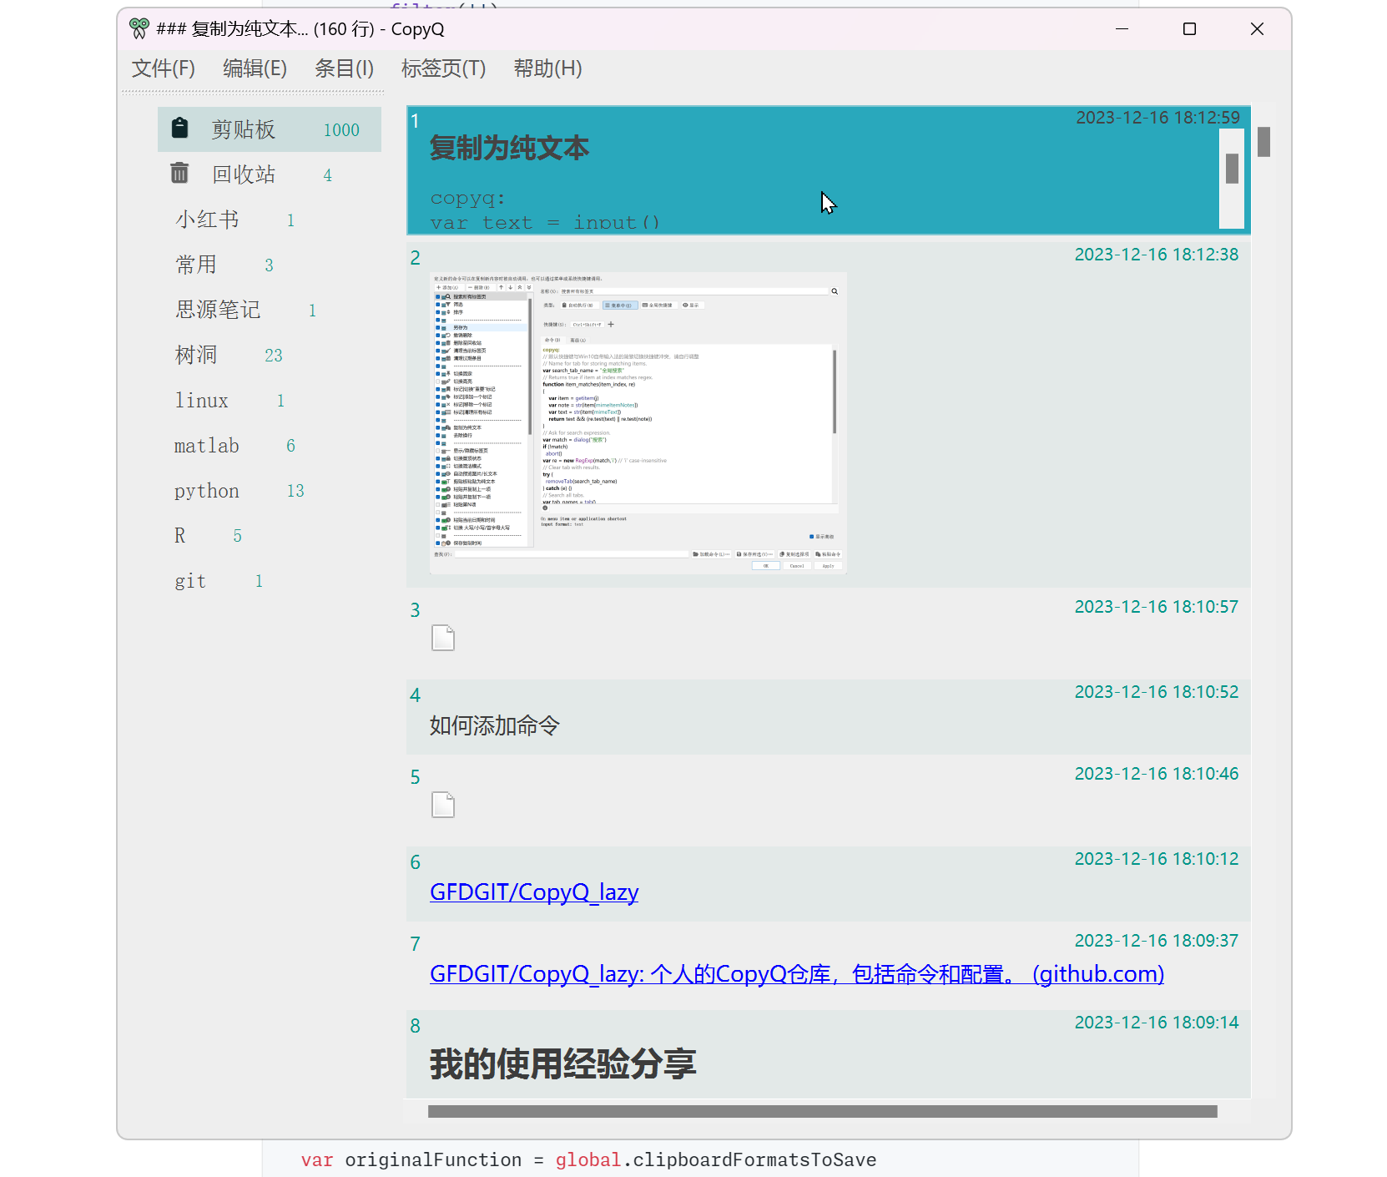
Task: Open the 标签页(T) menu
Action: tap(443, 68)
